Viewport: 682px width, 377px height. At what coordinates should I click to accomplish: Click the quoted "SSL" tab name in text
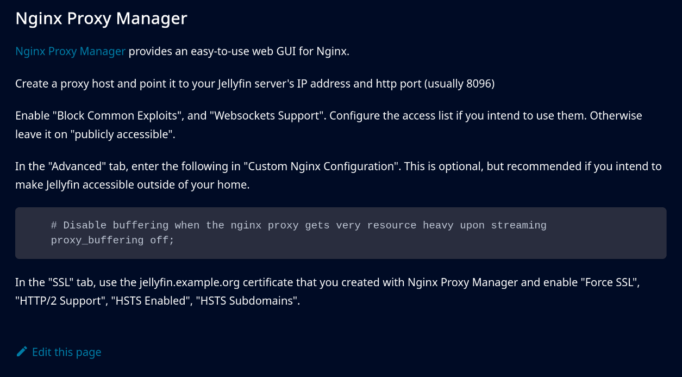(59, 282)
